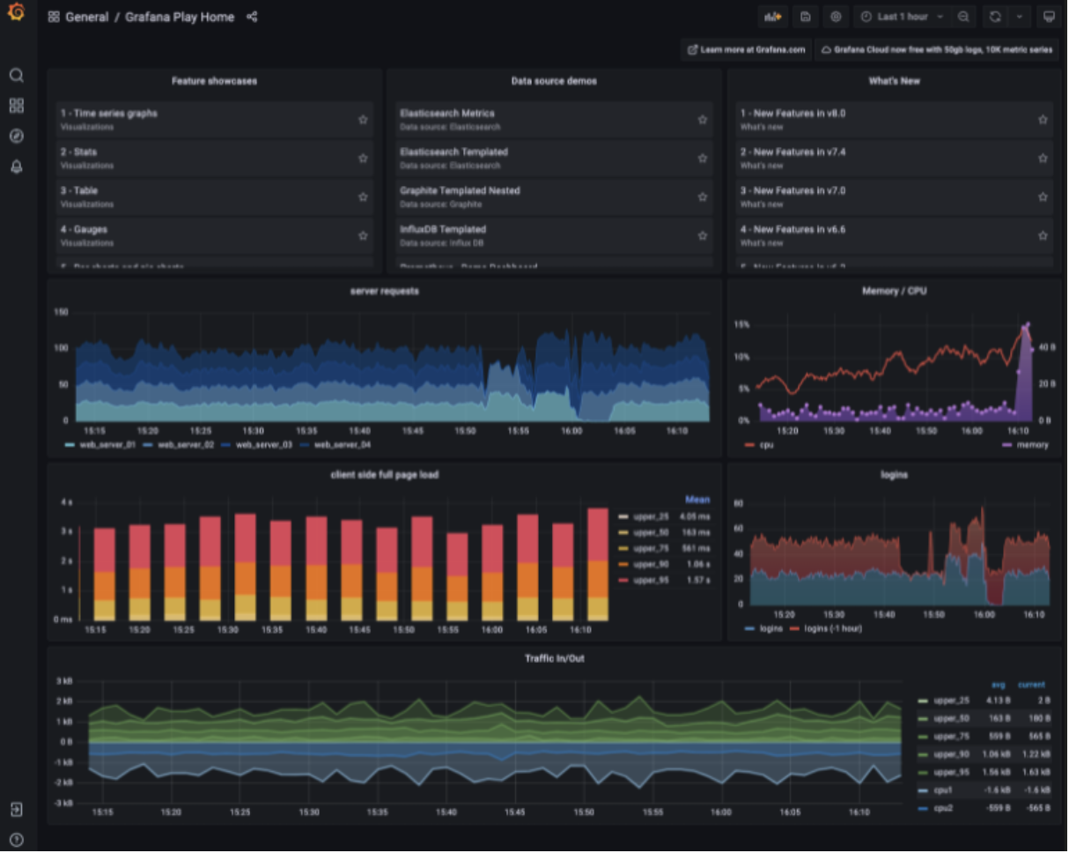The width and height of the screenshot is (1069, 853).
Task: Sort Traffic legend by current column header
Action: [x=1031, y=685]
